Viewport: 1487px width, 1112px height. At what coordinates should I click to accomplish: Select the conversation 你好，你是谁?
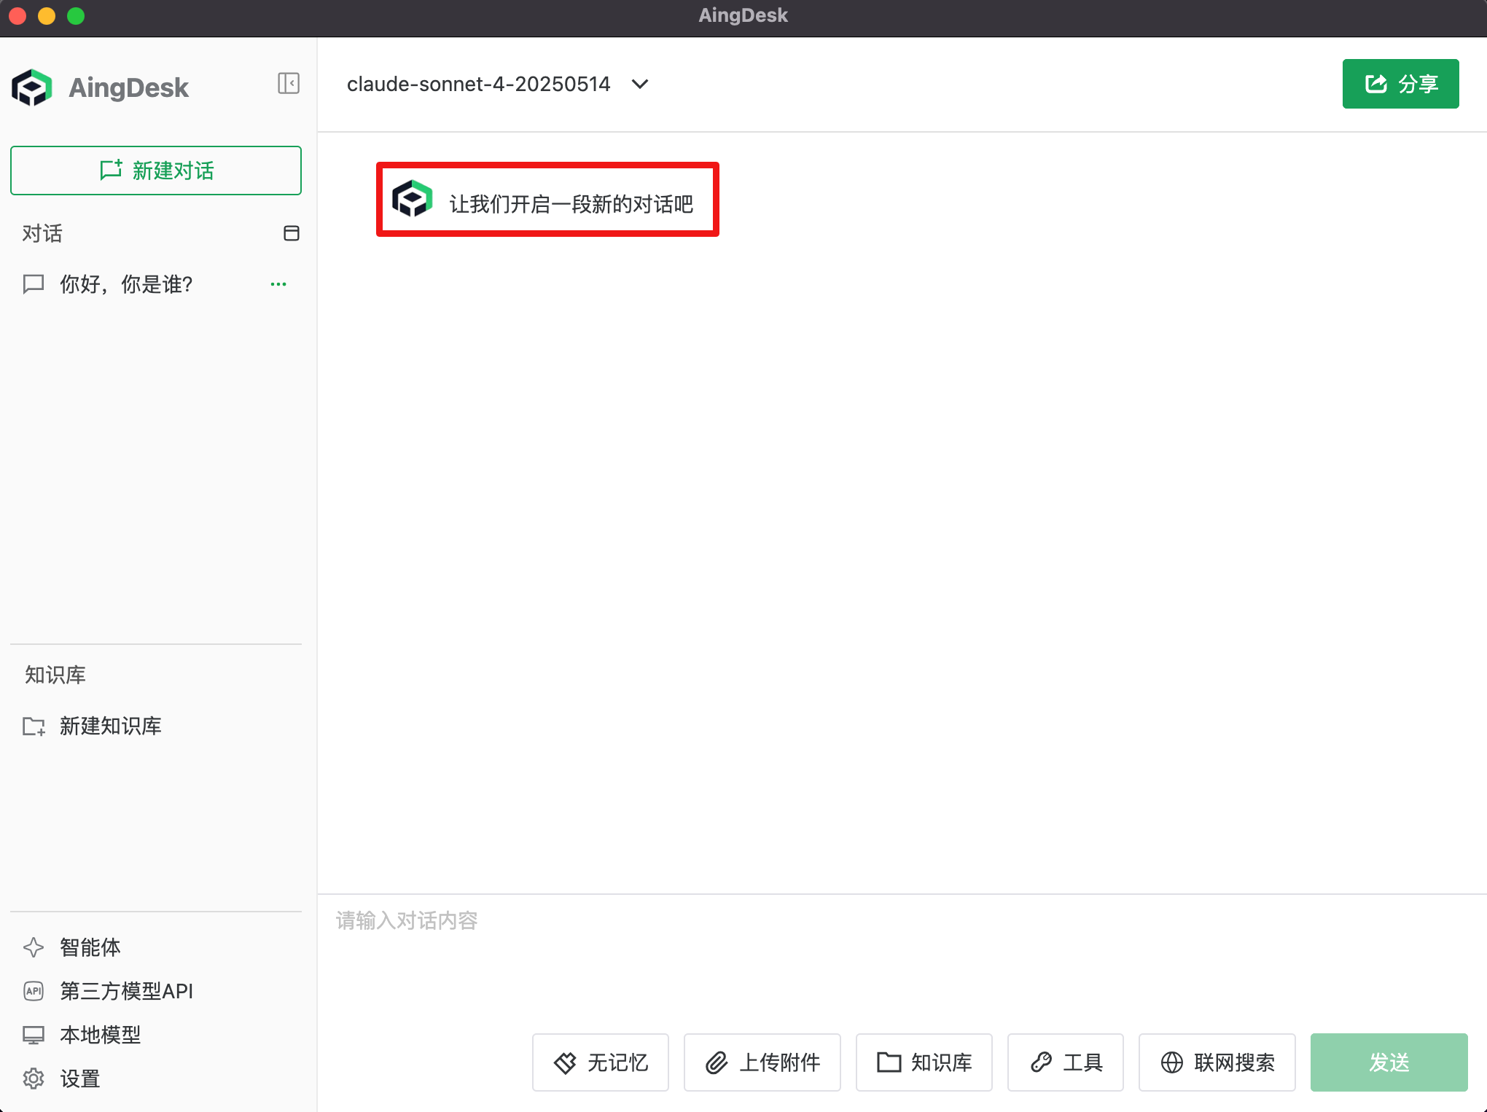[125, 284]
